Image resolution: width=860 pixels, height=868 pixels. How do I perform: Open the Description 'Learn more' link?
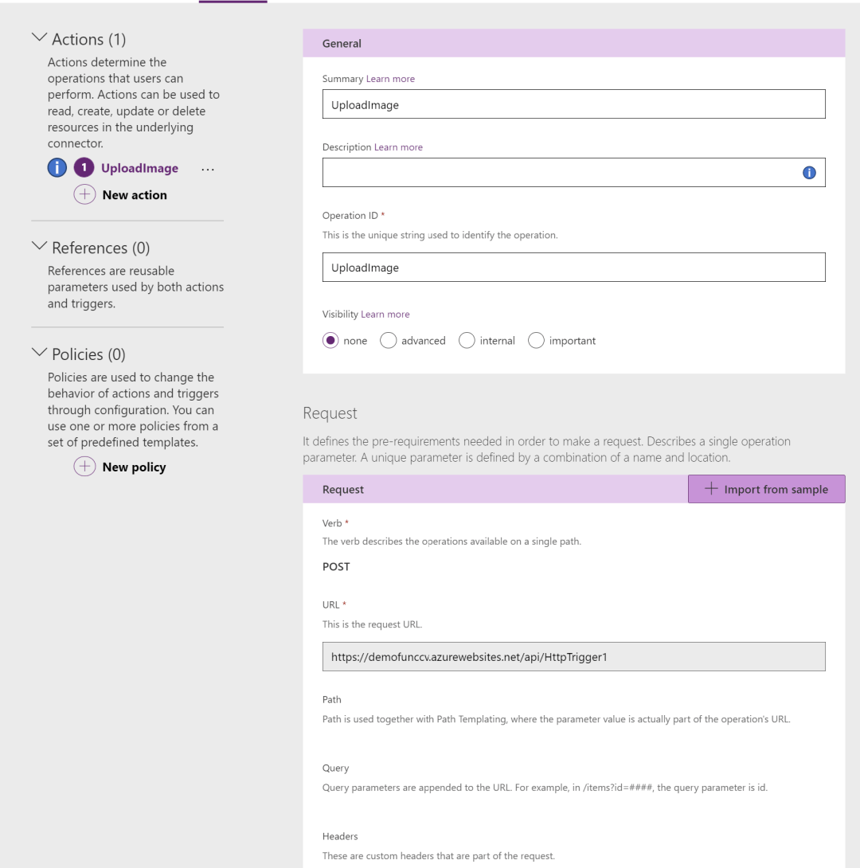coord(398,147)
